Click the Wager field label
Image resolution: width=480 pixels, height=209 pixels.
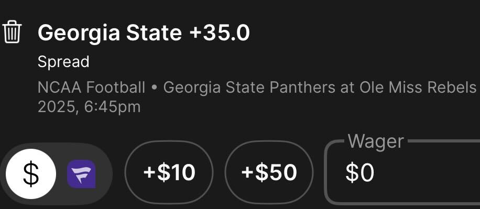(376, 141)
